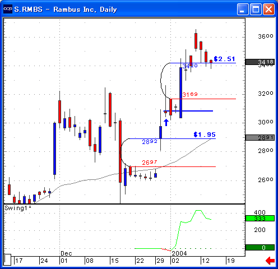Click date 15 on the time axis
Viewport: 278px width, 269px height.
pos(115,261)
